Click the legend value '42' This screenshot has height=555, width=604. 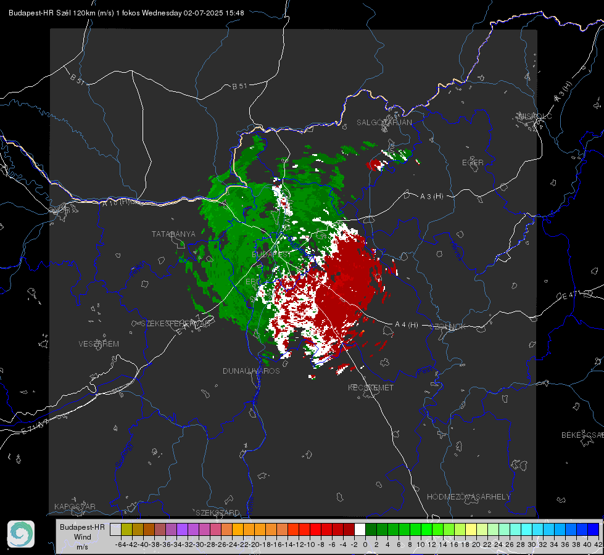point(598,545)
